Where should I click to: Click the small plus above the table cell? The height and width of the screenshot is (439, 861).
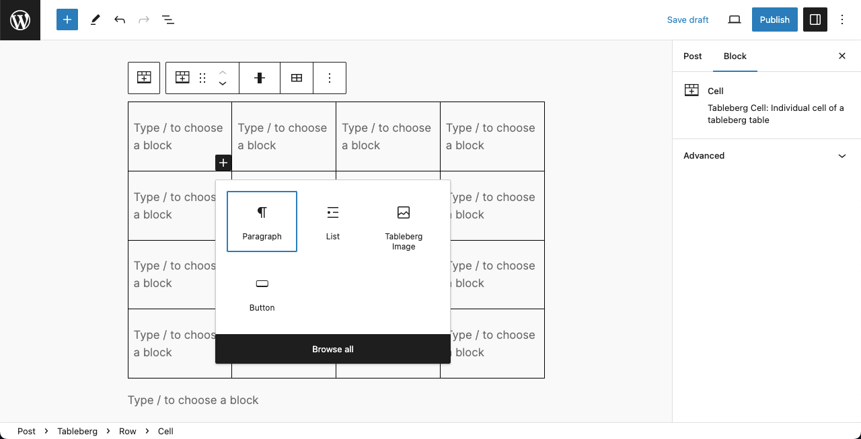(x=223, y=162)
